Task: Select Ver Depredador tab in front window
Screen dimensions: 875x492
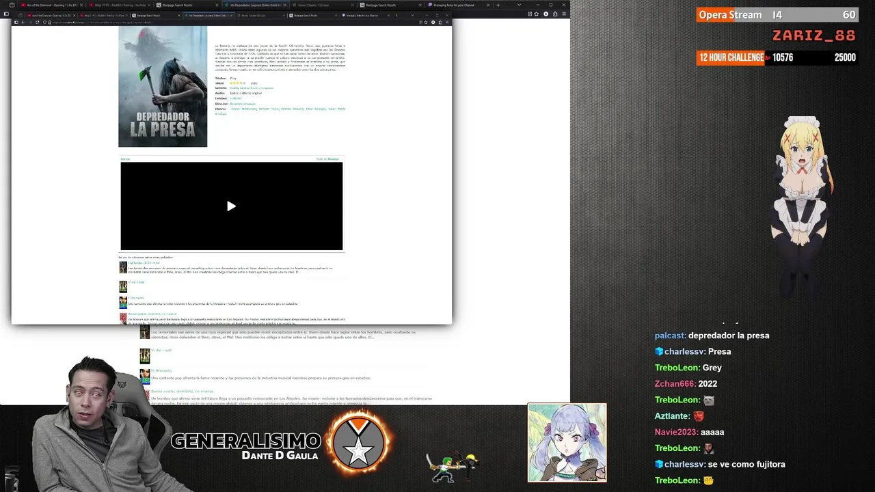Action: tap(208, 15)
